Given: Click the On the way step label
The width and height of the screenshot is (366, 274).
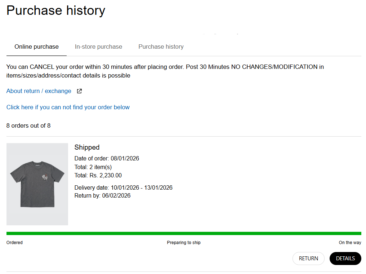Looking at the screenshot, I should [350, 243].
